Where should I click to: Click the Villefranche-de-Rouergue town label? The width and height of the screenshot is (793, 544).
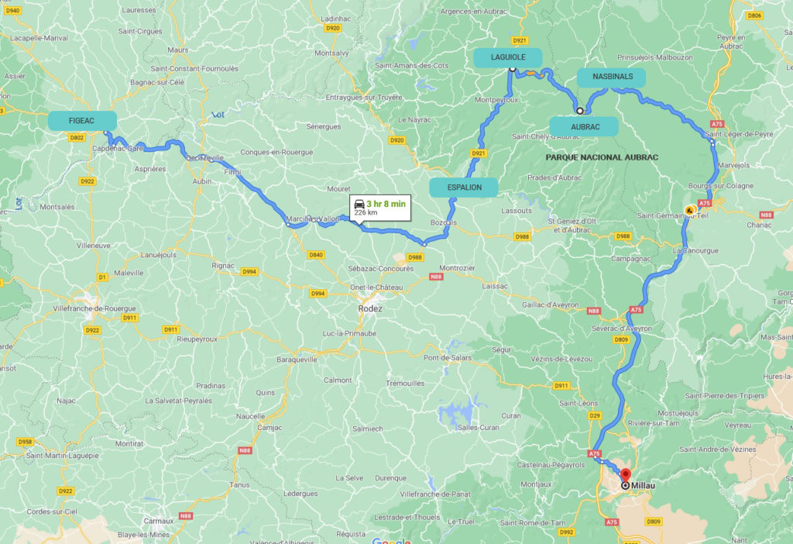click(94, 308)
